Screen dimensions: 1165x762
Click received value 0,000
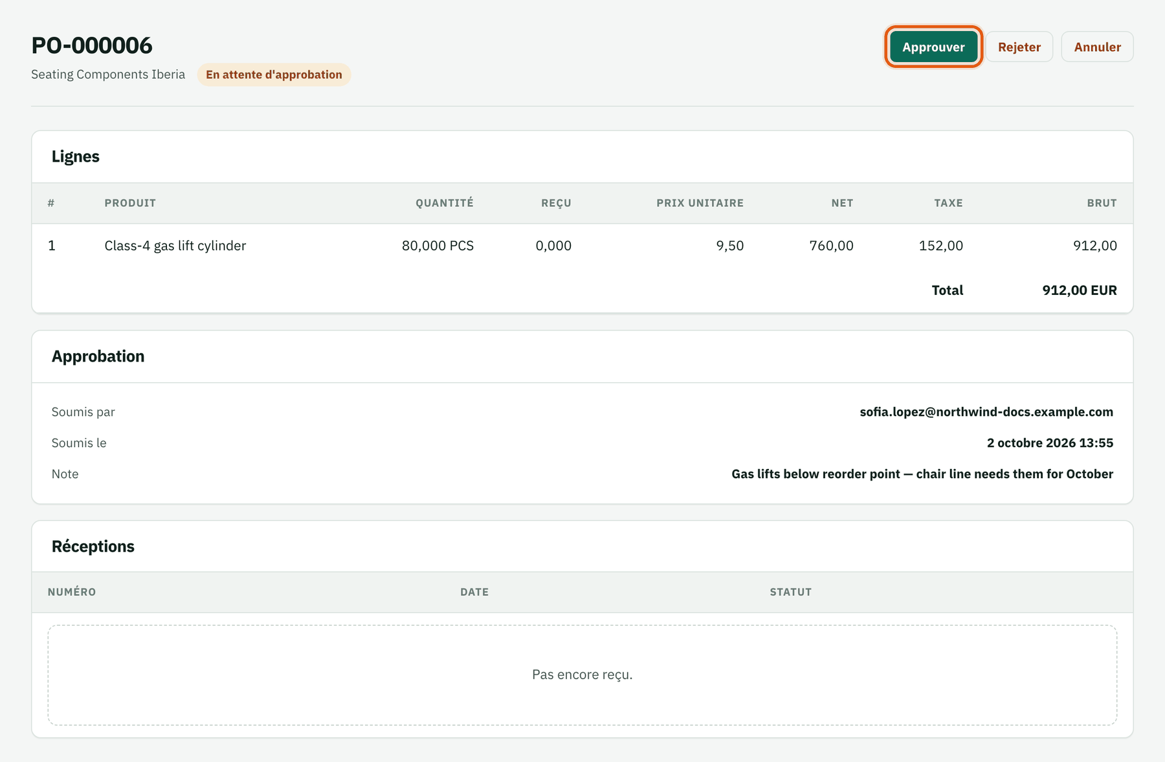point(553,246)
